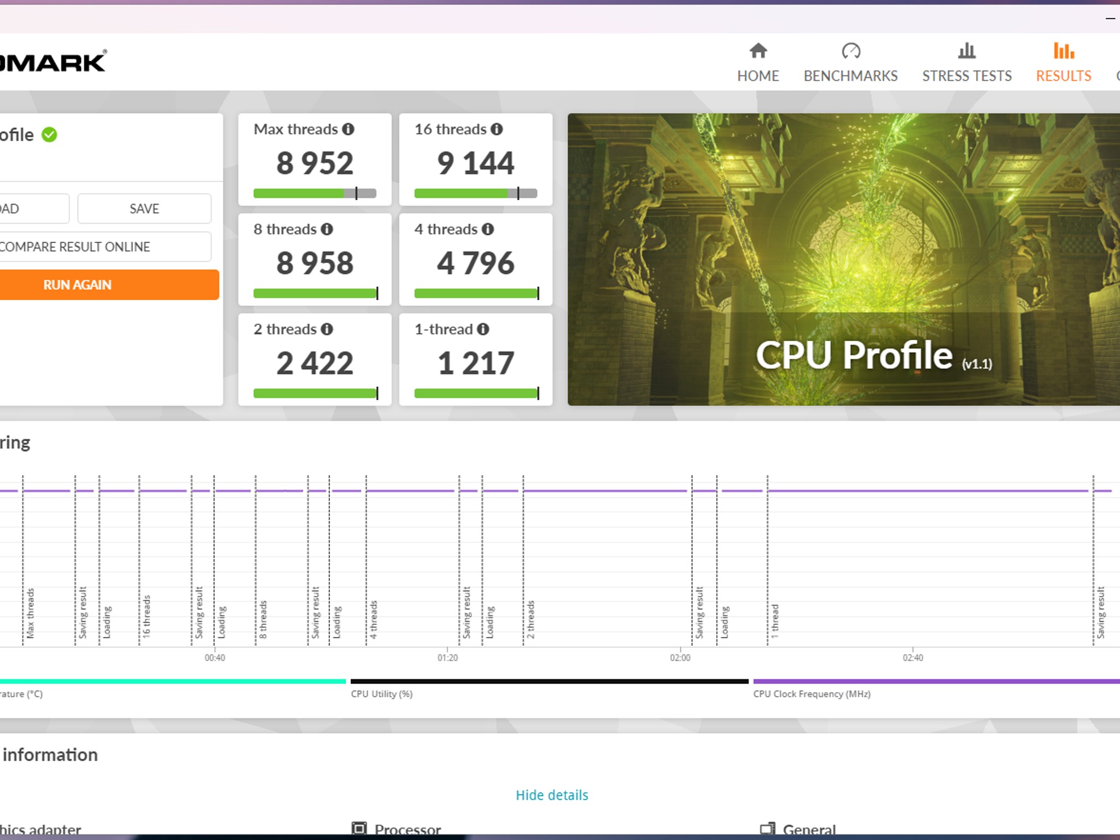Click the General section icon
This screenshot has height=840, width=1120.
pos(768,829)
